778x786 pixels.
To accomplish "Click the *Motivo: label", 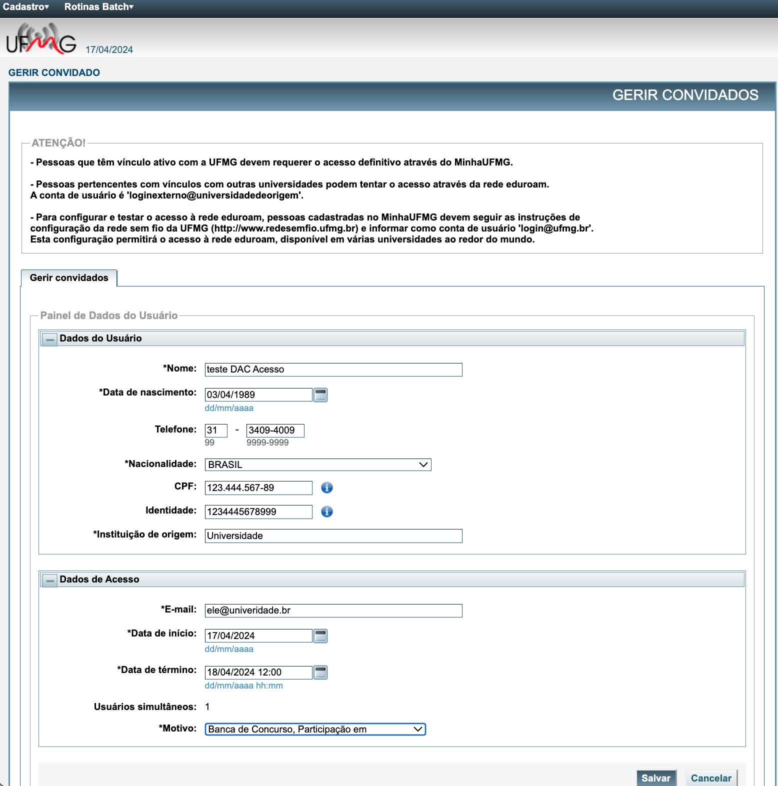I will (x=178, y=728).
